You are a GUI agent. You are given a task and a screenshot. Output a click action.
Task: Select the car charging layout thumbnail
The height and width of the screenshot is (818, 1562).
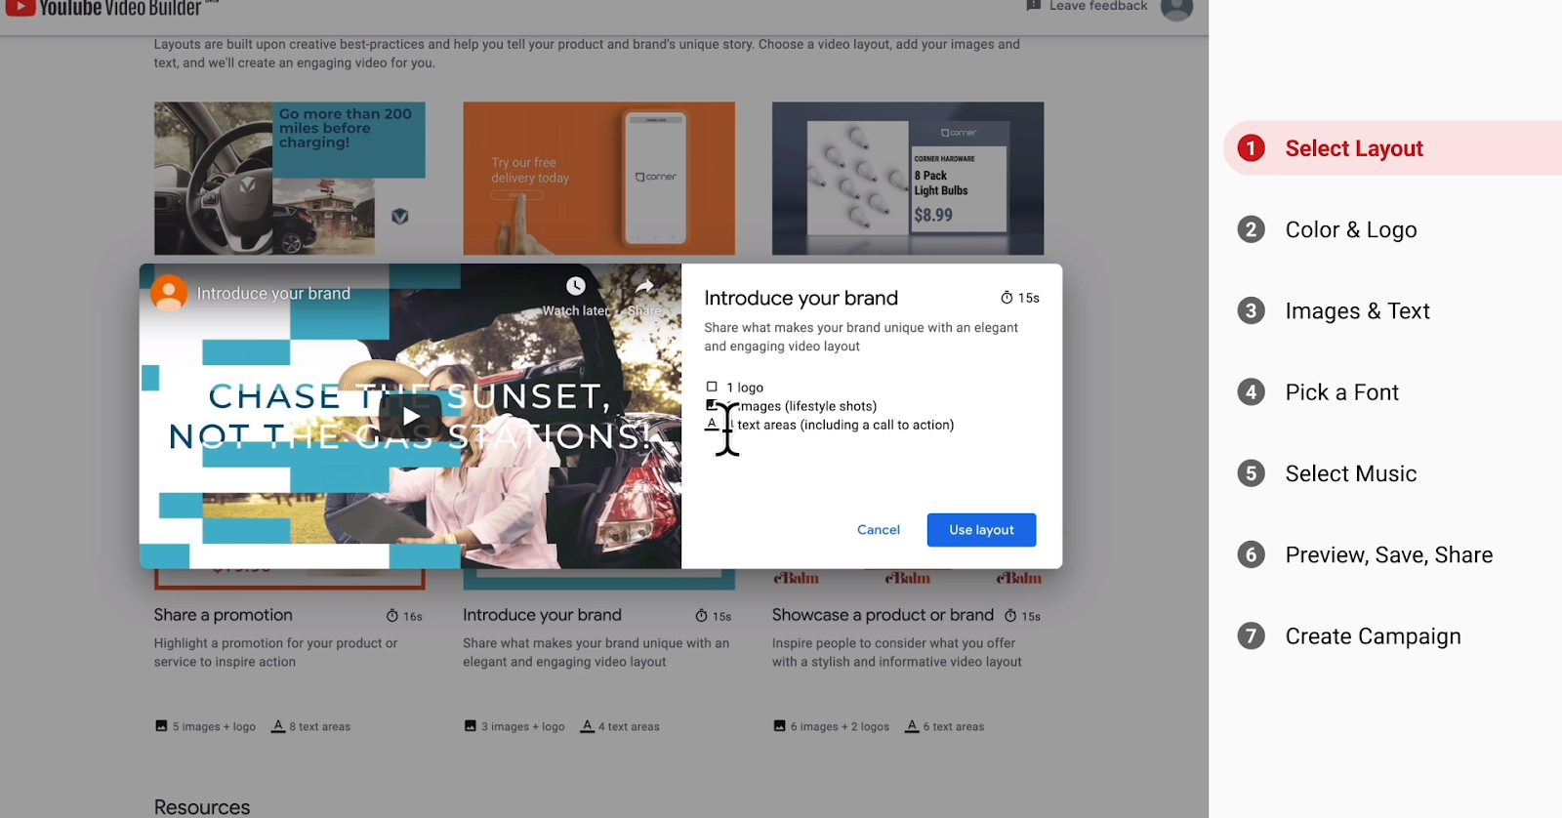pos(290,179)
